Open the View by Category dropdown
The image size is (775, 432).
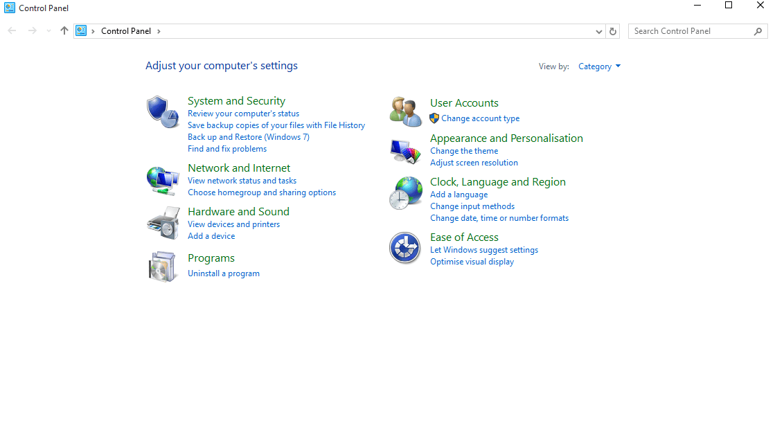coord(599,66)
